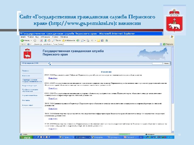Switch to the Internet Explorer taskbar group
This screenshot has width=194, height=145.
tap(83, 137)
